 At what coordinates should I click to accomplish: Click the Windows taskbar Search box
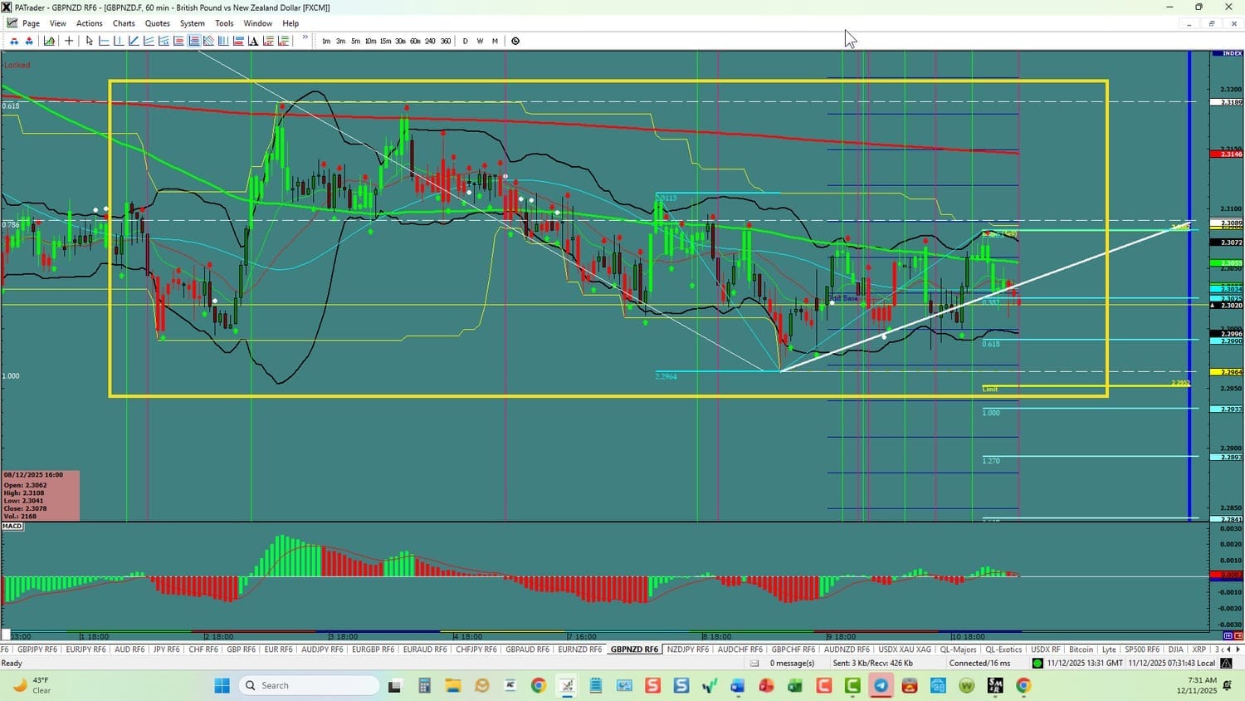(309, 686)
